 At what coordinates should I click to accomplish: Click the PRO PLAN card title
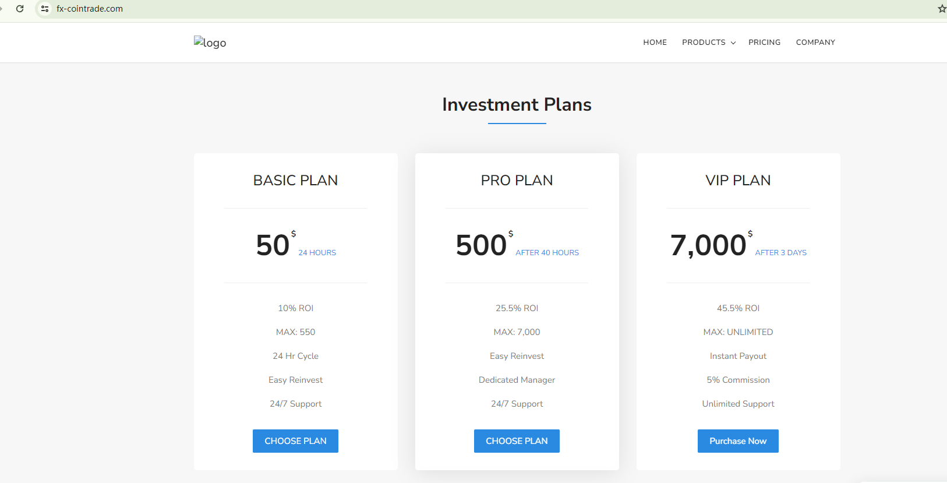coord(517,181)
